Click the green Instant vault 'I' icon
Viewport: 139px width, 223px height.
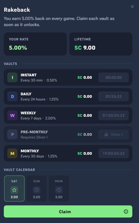[12, 77]
